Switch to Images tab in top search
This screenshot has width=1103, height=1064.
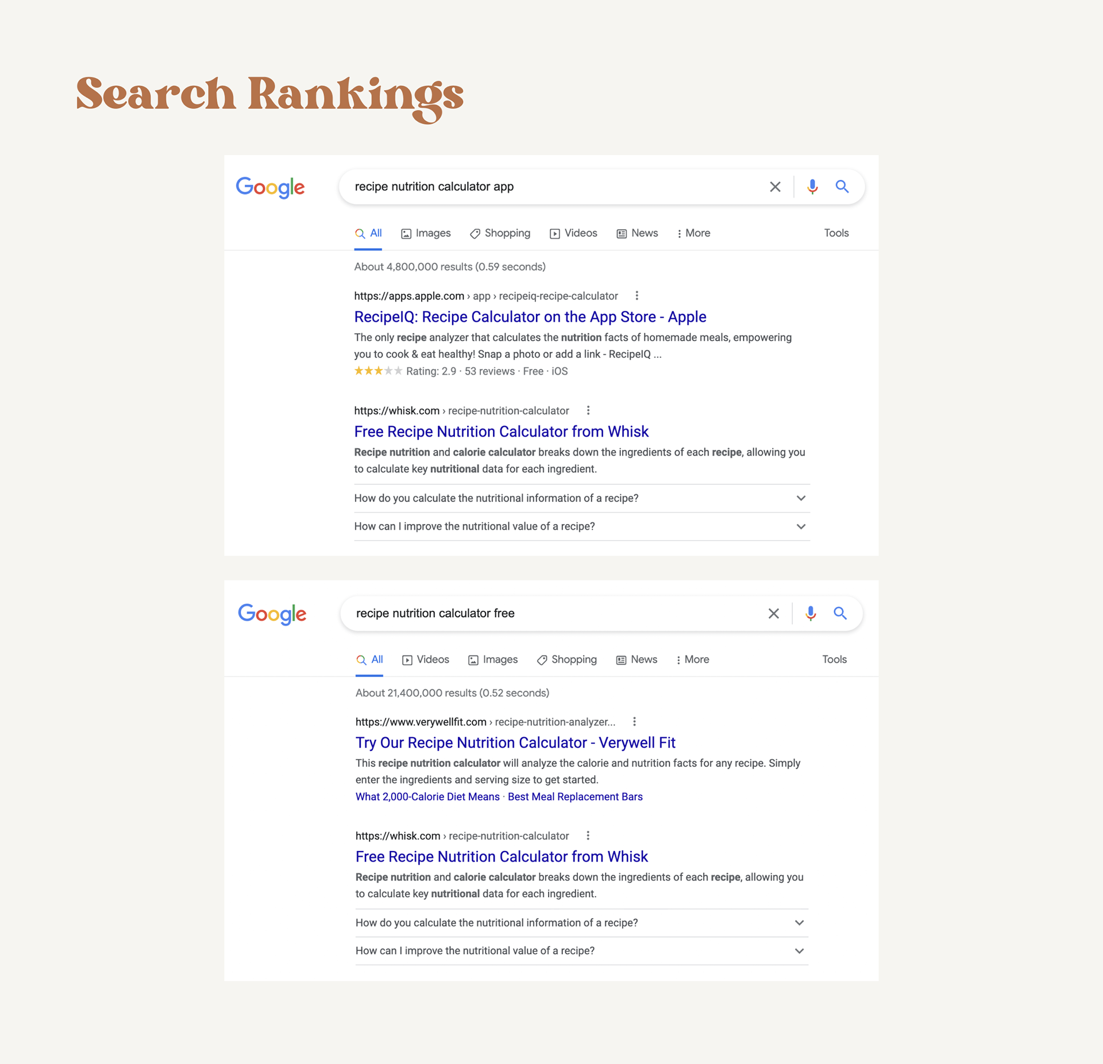coord(426,233)
